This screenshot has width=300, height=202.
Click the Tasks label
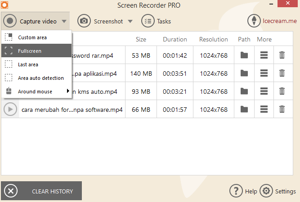(164, 21)
